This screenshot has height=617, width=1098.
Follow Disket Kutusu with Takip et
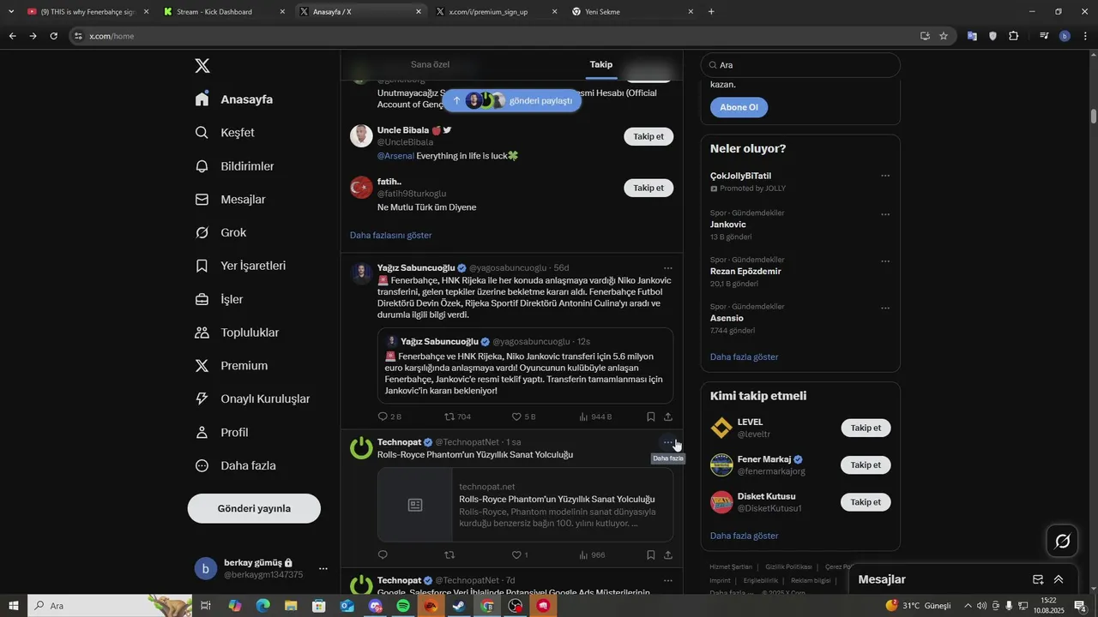point(866,502)
